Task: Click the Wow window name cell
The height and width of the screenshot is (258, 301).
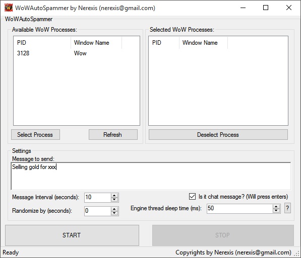Action: (80, 53)
